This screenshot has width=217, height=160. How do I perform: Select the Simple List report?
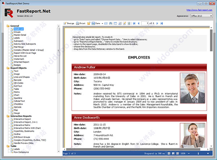(19, 29)
